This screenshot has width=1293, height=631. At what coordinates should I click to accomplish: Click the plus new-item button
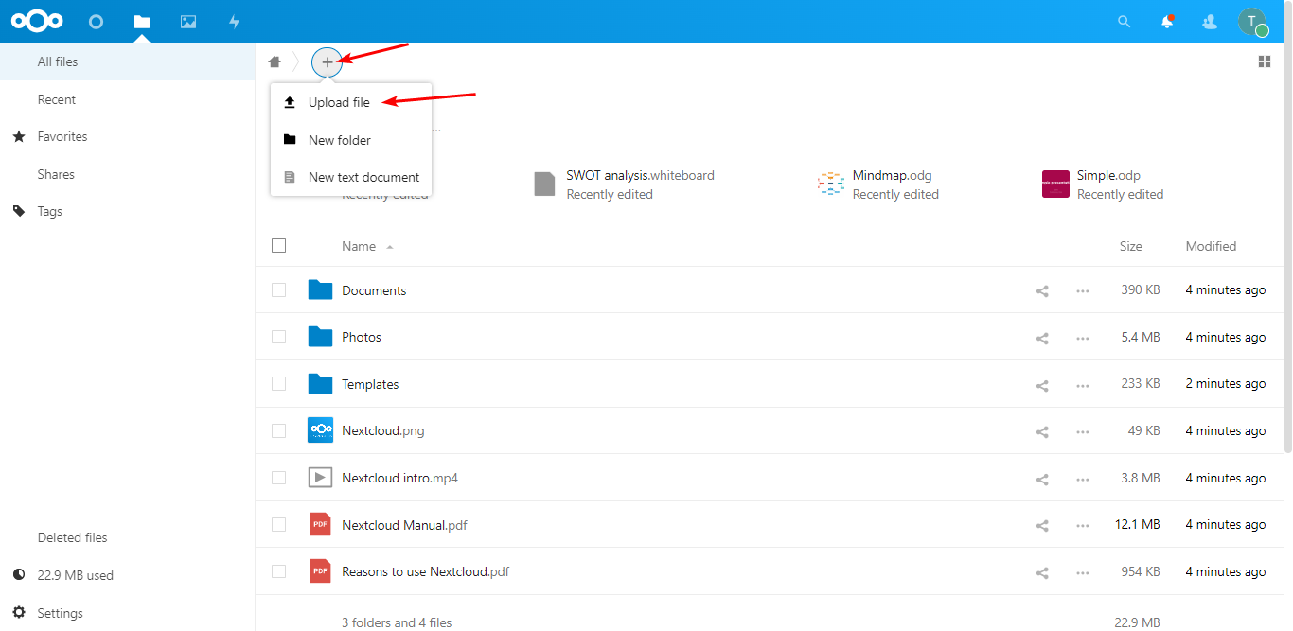(x=327, y=61)
